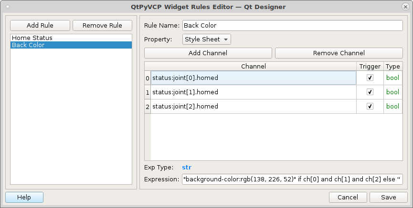
Task: Select the Back Color rule
Action: pos(71,45)
